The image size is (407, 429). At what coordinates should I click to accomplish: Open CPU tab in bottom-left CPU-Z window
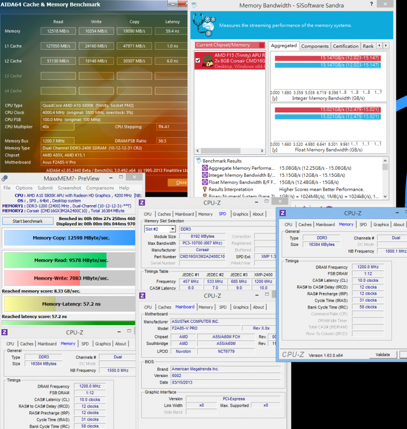coord(10,344)
